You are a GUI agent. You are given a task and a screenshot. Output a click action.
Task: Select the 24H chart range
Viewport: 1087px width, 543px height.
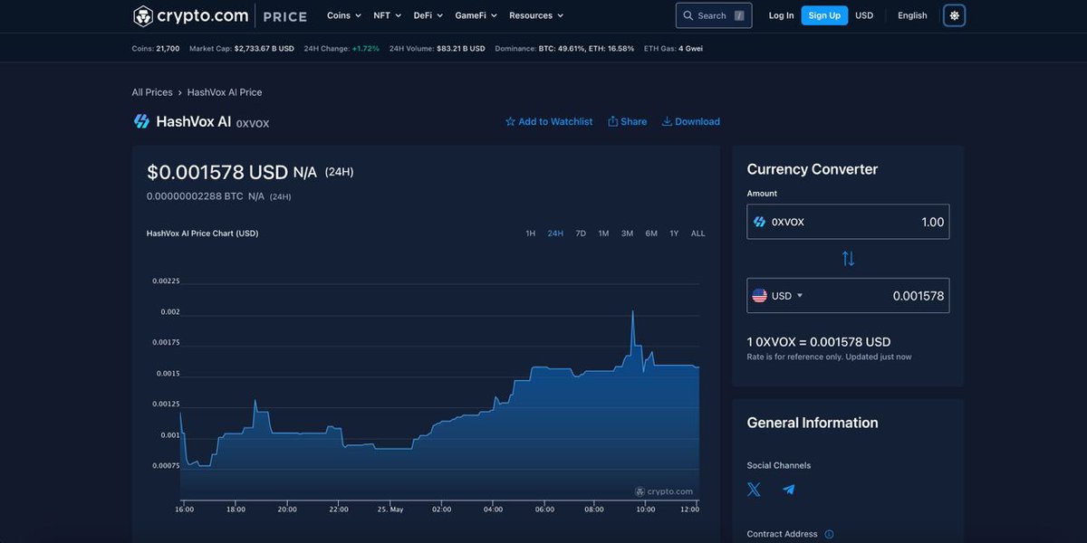click(x=555, y=233)
